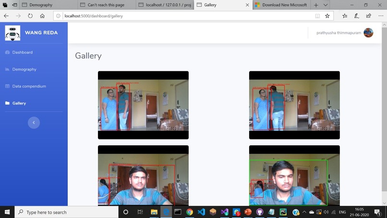
Task: Collapse the sidebar with the round chevron button
Action: pos(34,123)
